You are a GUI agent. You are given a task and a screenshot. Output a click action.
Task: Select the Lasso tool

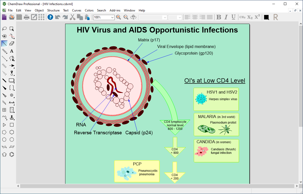tap(4, 29)
